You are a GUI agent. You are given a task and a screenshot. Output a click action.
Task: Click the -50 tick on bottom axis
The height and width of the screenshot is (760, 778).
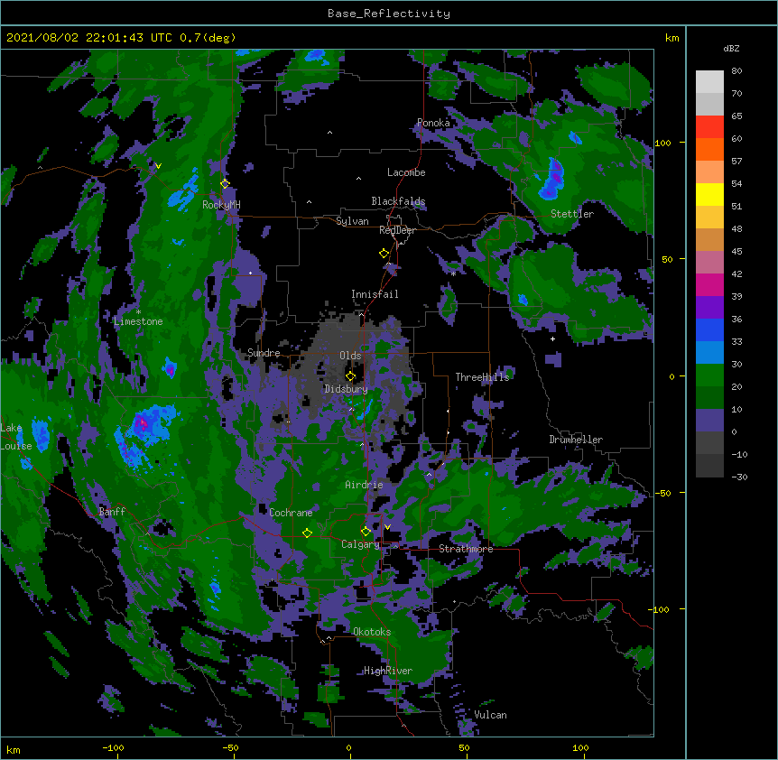(230, 747)
